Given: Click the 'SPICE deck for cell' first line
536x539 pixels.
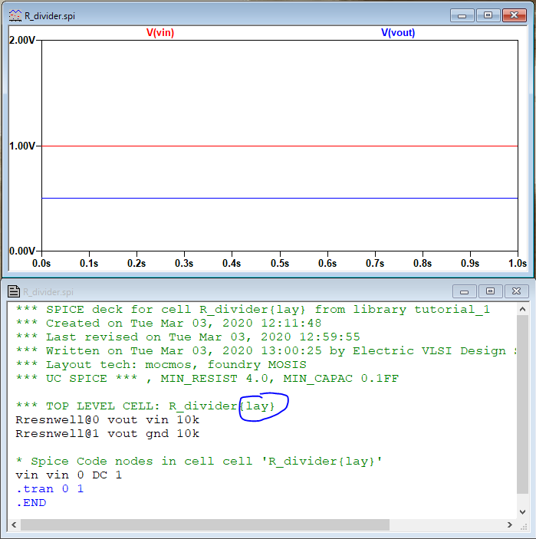Looking at the screenshot, I should pyautogui.click(x=253, y=310).
